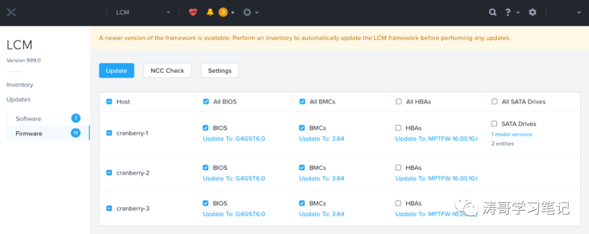589x234 pixels.
Task: Open cranberry-1 HBA Update To MPTFW link
Action: click(436, 139)
